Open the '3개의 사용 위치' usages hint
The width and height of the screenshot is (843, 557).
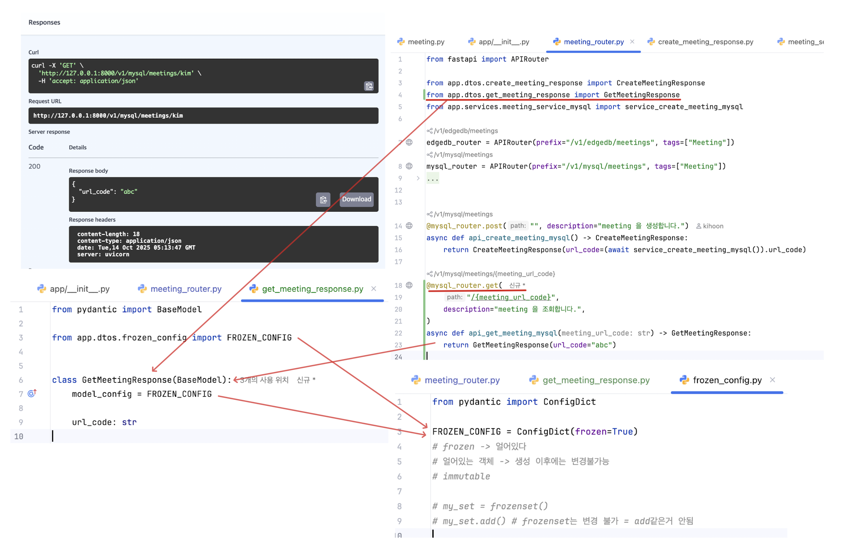click(x=264, y=380)
